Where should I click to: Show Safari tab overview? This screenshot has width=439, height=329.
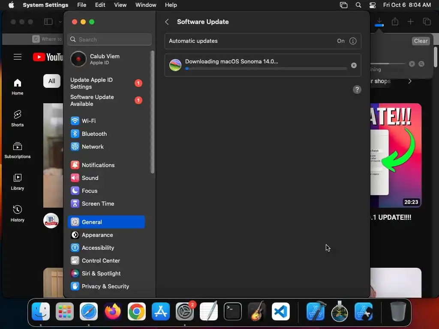pyautogui.click(x=427, y=21)
